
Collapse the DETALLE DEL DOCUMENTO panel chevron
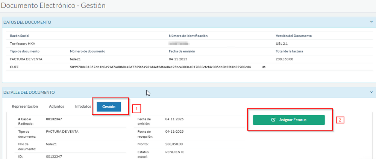[371, 92]
